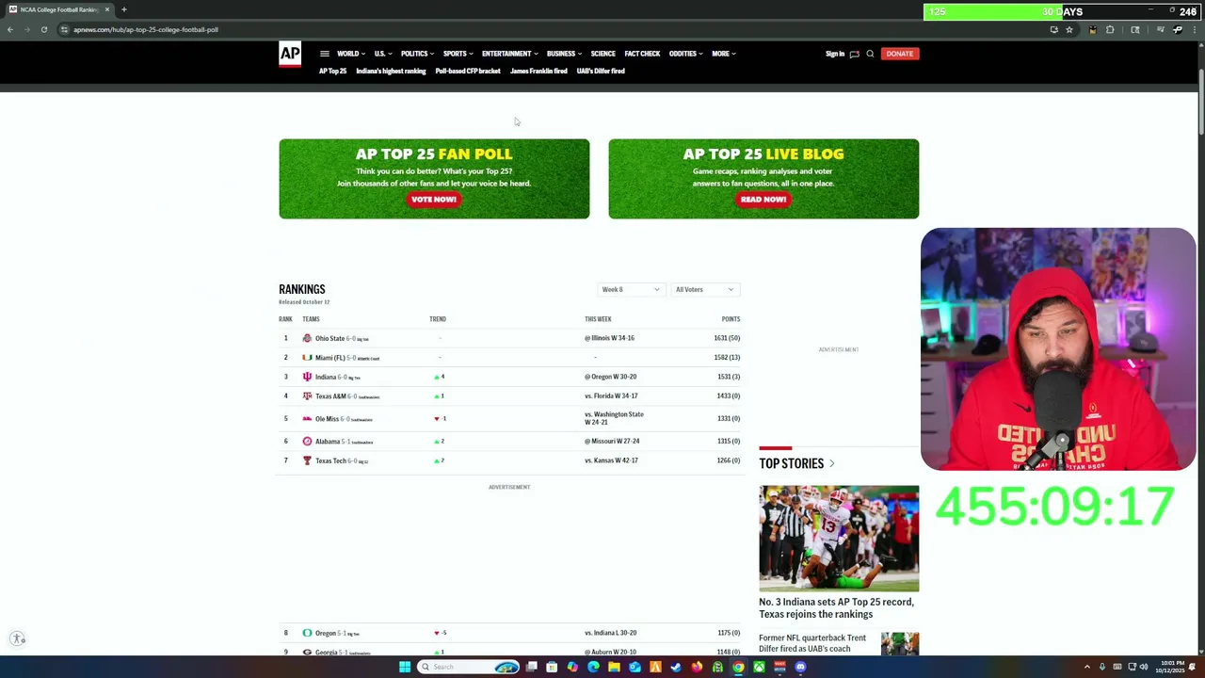This screenshot has height=678, width=1205.
Task: Click the Oregon team logo
Action: point(307,633)
